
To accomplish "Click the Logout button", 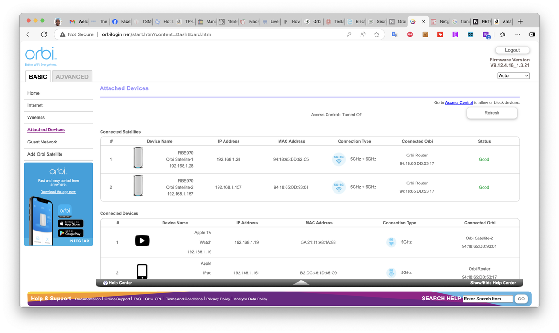I will pos(512,50).
